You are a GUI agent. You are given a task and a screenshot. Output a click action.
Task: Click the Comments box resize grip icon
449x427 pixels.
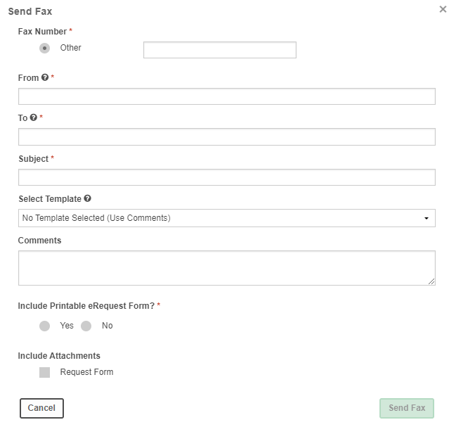[431, 281]
